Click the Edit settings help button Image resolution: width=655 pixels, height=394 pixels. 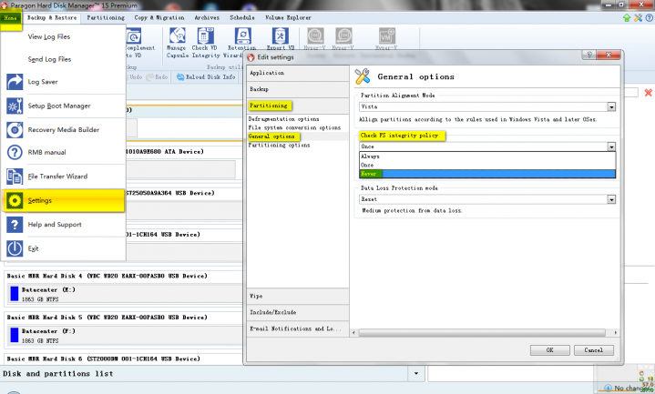[x=589, y=56]
